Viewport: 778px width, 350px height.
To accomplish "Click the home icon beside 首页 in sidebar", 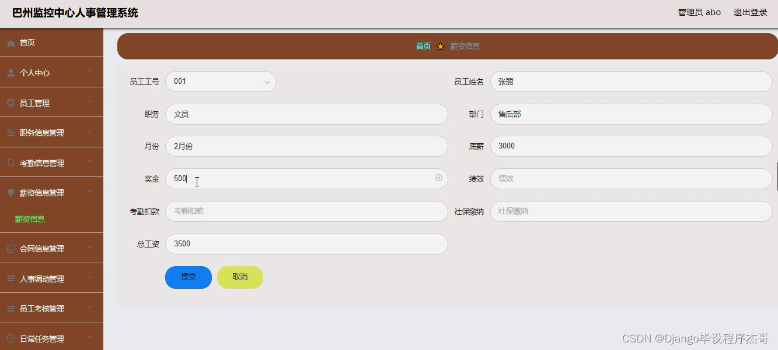I will point(11,43).
